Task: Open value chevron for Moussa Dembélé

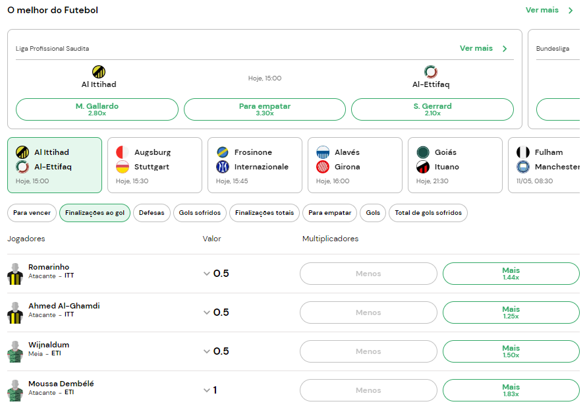Action: (x=207, y=390)
